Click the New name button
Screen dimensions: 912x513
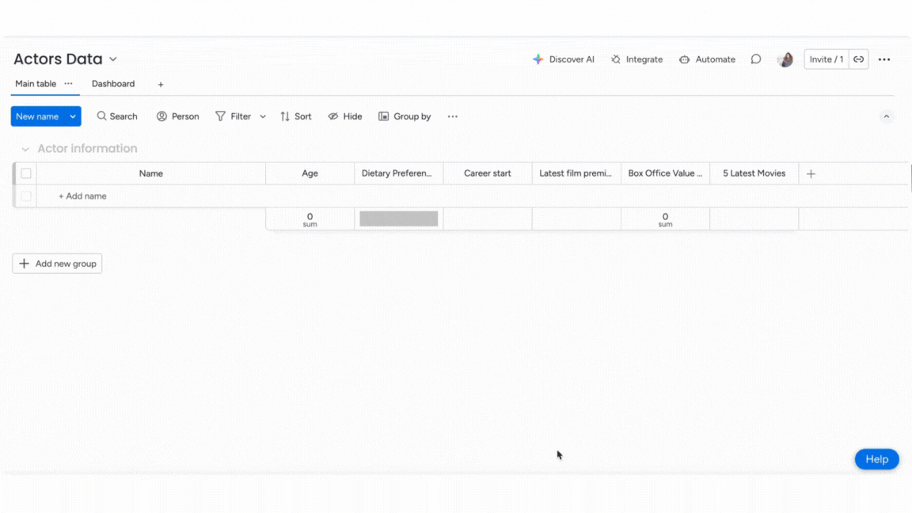(37, 116)
